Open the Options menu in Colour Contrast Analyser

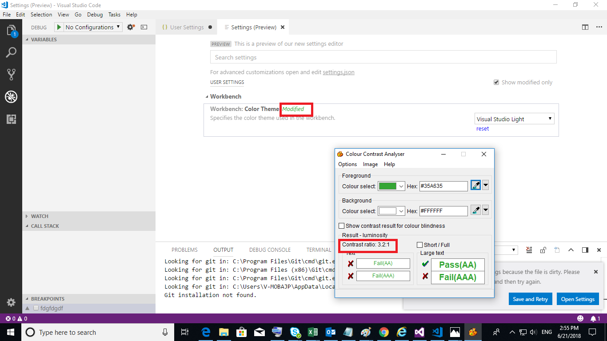[347, 164]
